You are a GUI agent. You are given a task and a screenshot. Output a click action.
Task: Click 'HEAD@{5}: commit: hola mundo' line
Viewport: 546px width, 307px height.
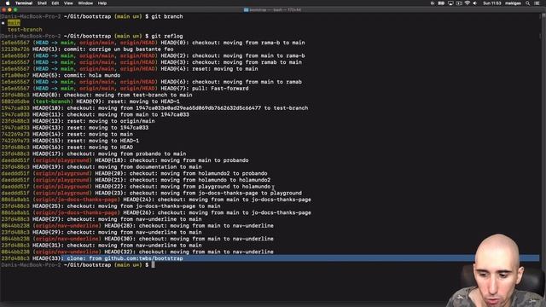[x=76, y=75]
